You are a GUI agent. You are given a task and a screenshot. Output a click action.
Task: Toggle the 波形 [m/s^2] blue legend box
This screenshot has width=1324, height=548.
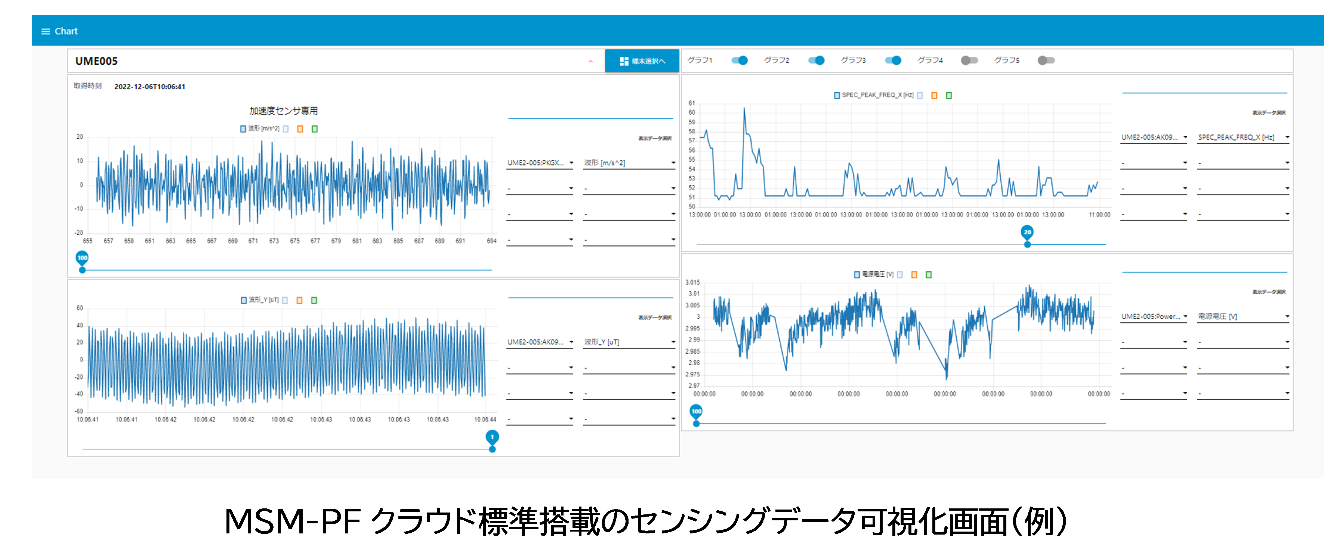tap(243, 129)
